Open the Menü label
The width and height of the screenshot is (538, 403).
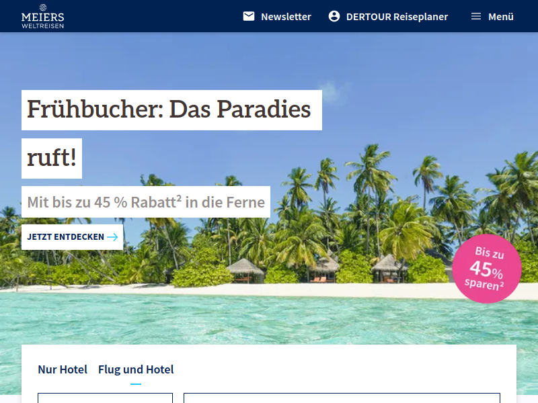point(500,16)
